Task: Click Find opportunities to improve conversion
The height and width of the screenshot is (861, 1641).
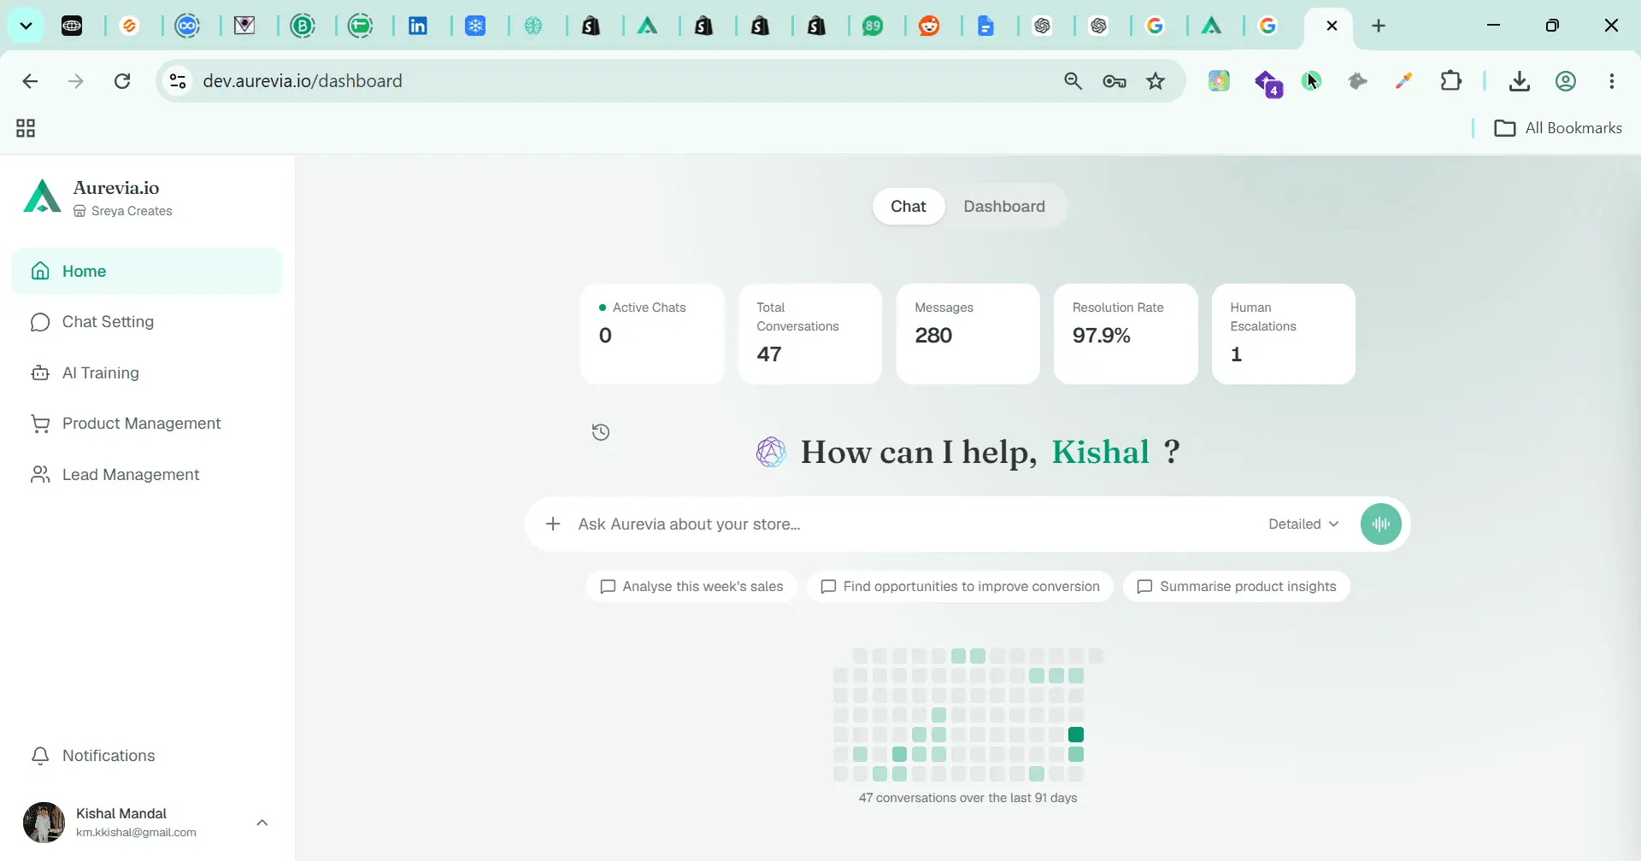Action: [x=960, y=587]
